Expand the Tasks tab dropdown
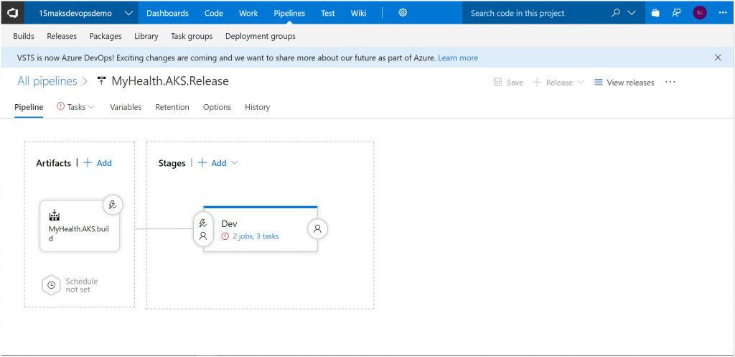 91,108
